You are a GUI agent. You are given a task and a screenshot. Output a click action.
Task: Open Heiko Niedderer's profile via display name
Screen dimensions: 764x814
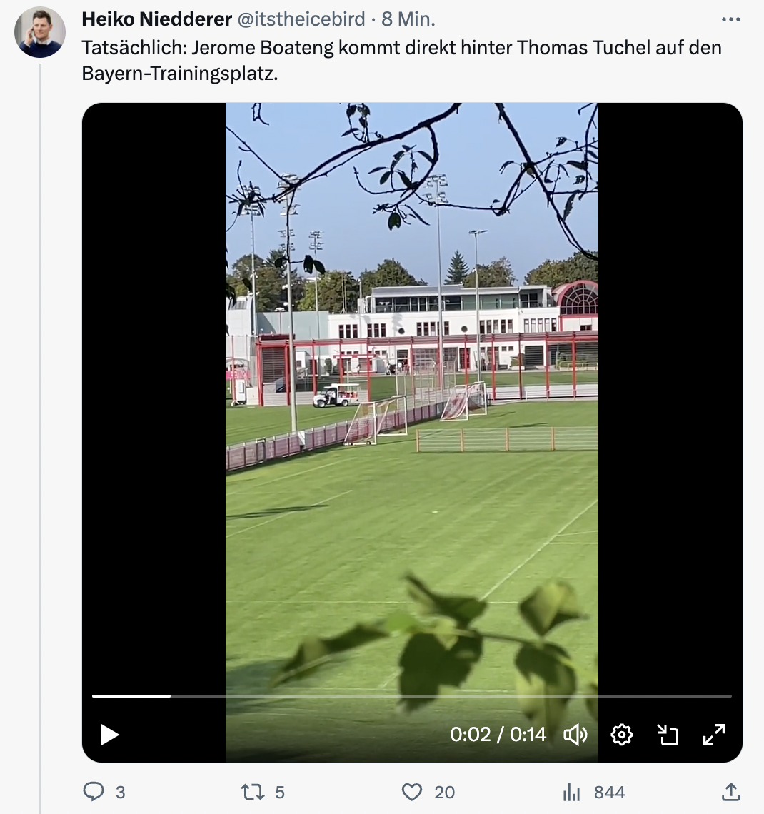[157, 19]
